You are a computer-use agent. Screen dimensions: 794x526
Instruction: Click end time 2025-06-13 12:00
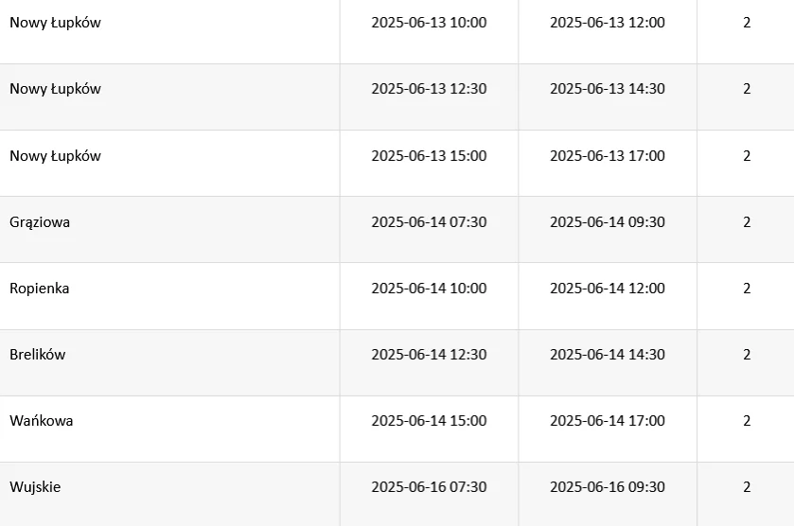click(608, 23)
